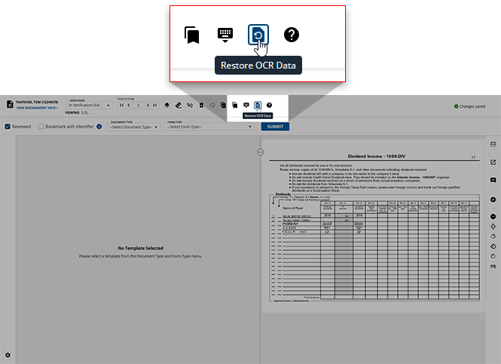Zoom in with the plus circle icon
The height and width of the screenshot is (364, 501).
pos(493,200)
